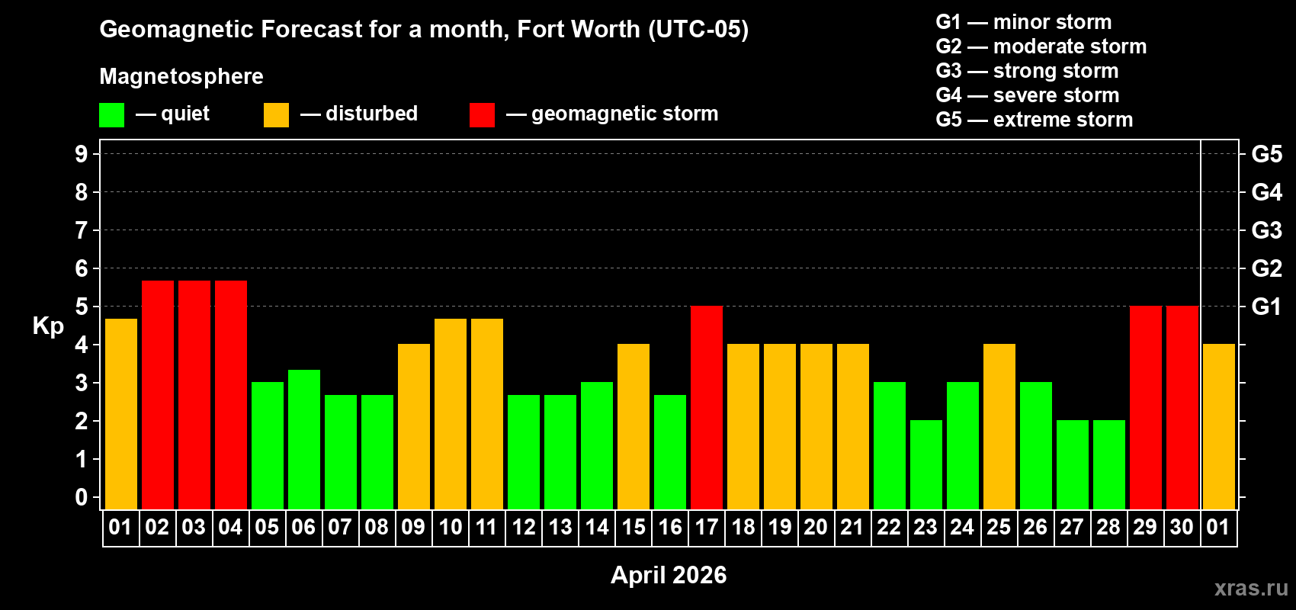1296x610 pixels.
Task: Click the red bar for day 02
Action: click(x=158, y=395)
